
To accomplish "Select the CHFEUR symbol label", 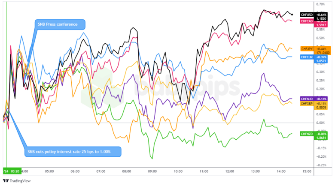I will coord(307,57).
